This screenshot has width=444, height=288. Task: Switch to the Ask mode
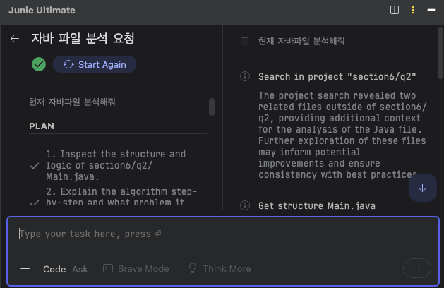coord(80,269)
